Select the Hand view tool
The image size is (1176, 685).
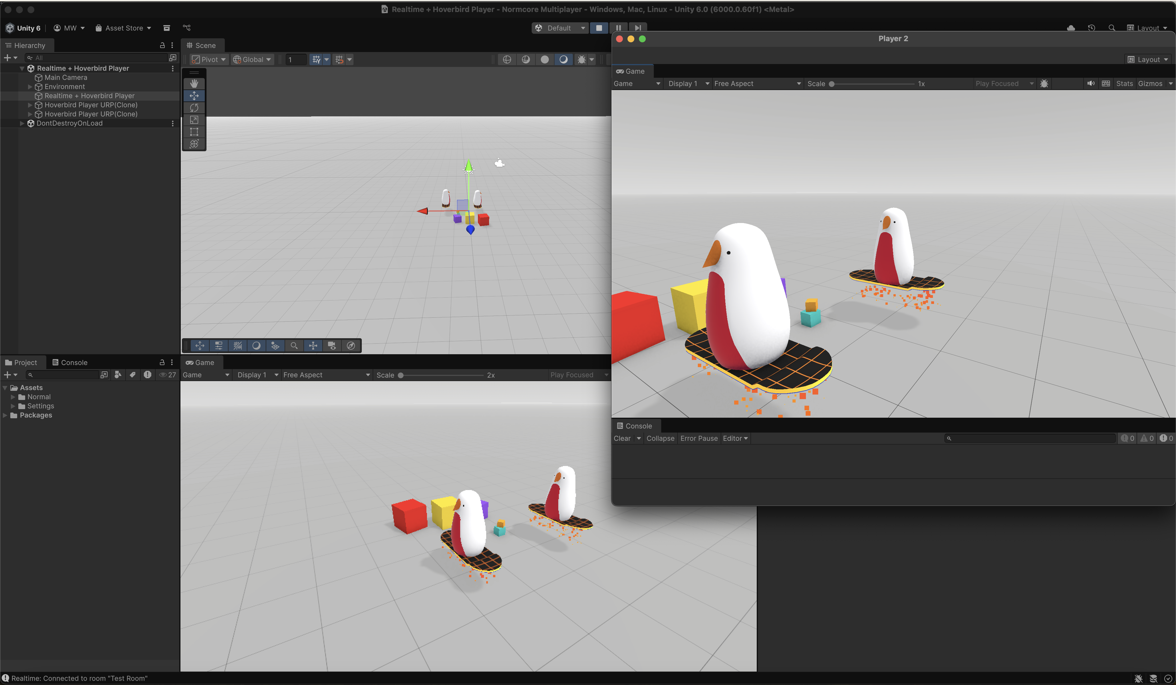[x=194, y=83]
